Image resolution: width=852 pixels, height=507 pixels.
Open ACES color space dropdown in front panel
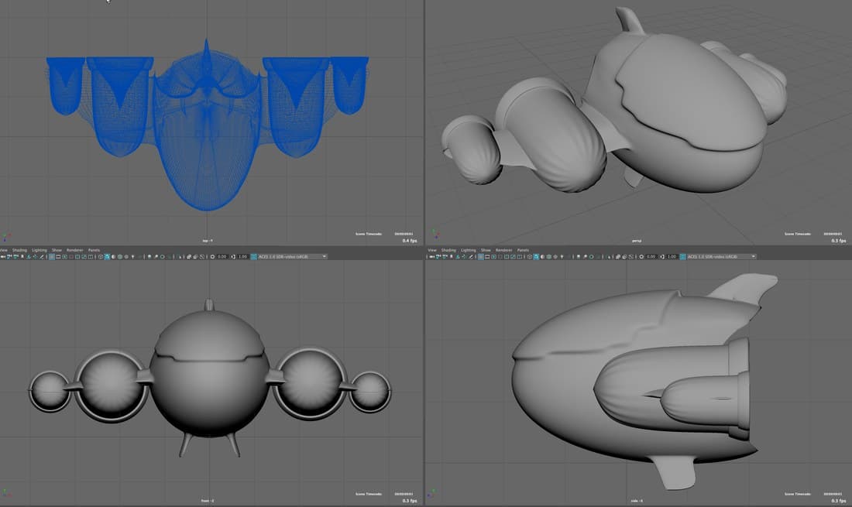pos(292,257)
